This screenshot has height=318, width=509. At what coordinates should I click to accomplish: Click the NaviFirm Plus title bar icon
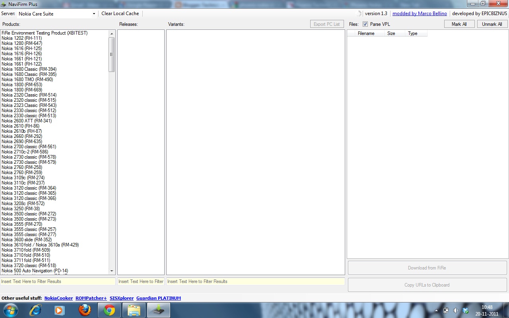(x=4, y=4)
